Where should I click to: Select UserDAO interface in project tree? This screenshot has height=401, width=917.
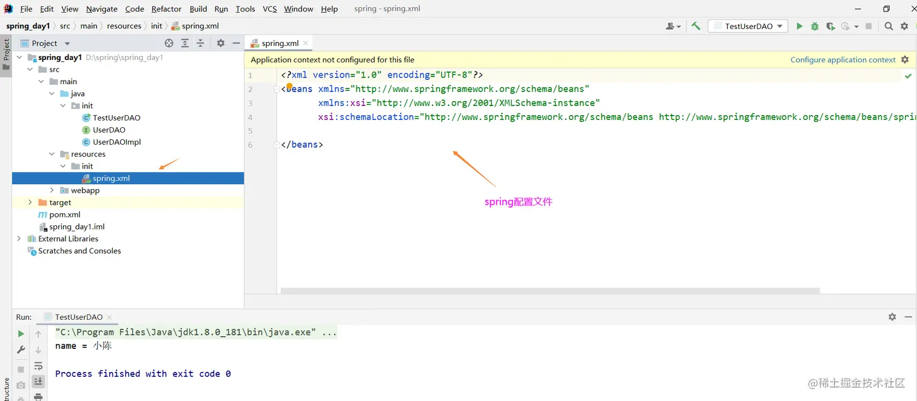click(x=109, y=130)
